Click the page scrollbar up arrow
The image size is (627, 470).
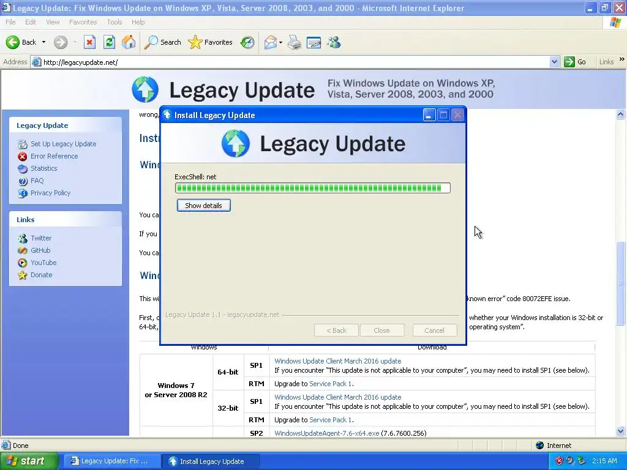pyautogui.click(x=621, y=114)
